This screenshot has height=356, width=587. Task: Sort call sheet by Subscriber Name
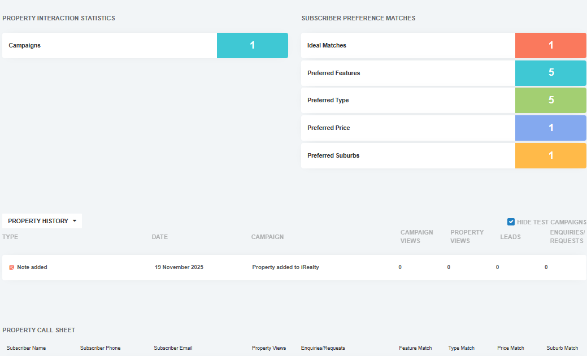26,348
